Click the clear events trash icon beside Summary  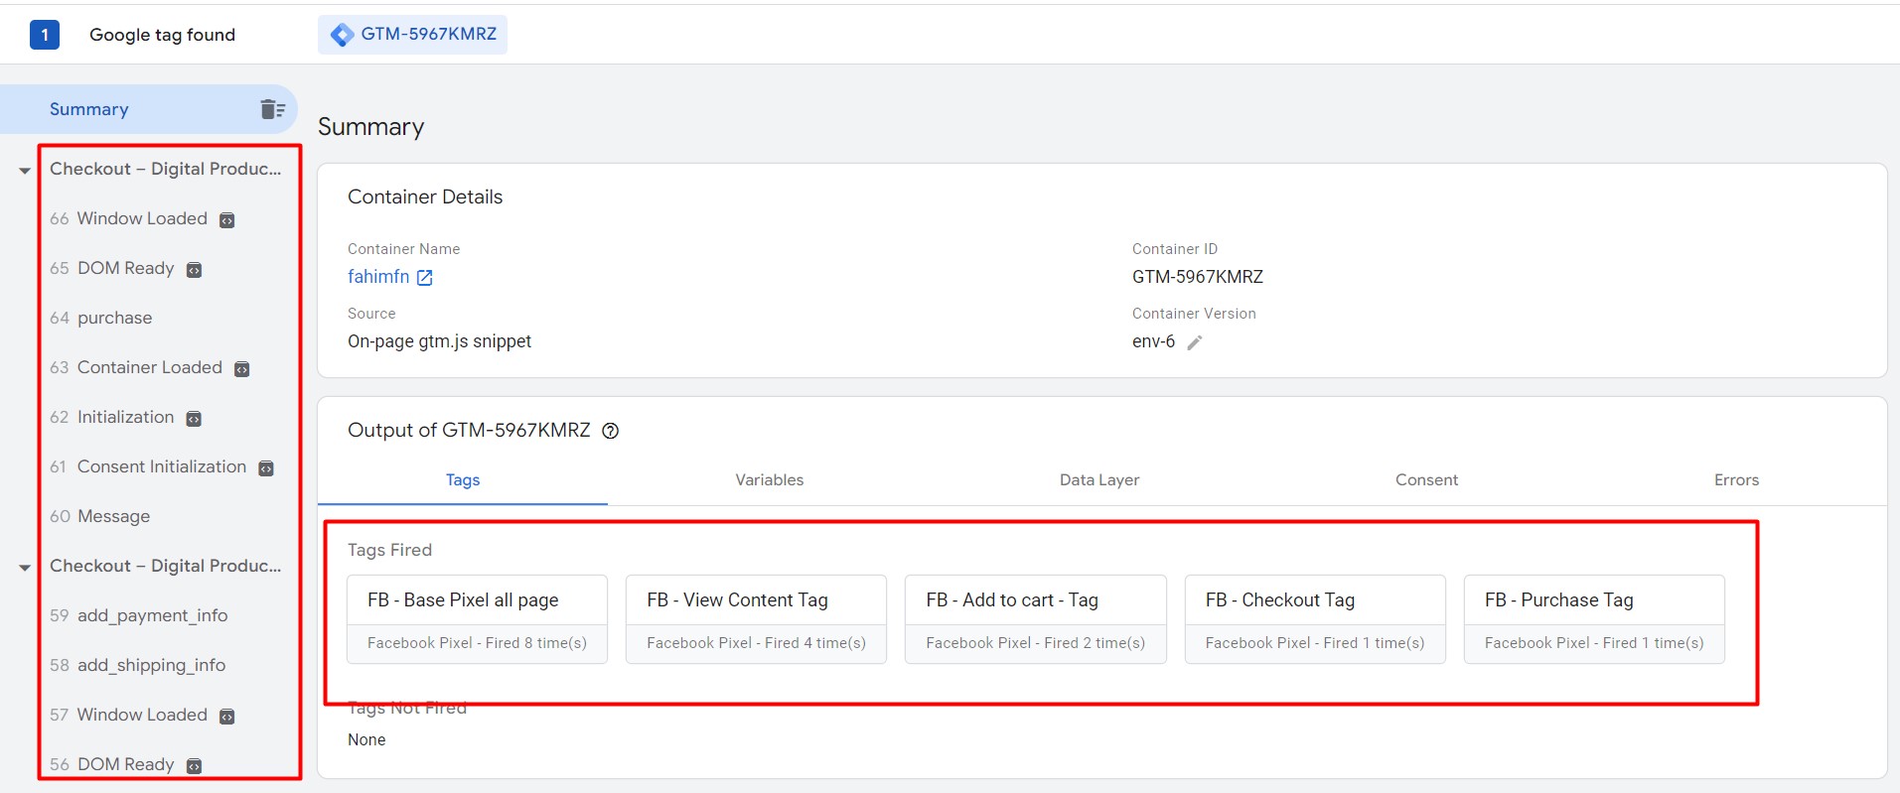pyautogui.click(x=272, y=109)
